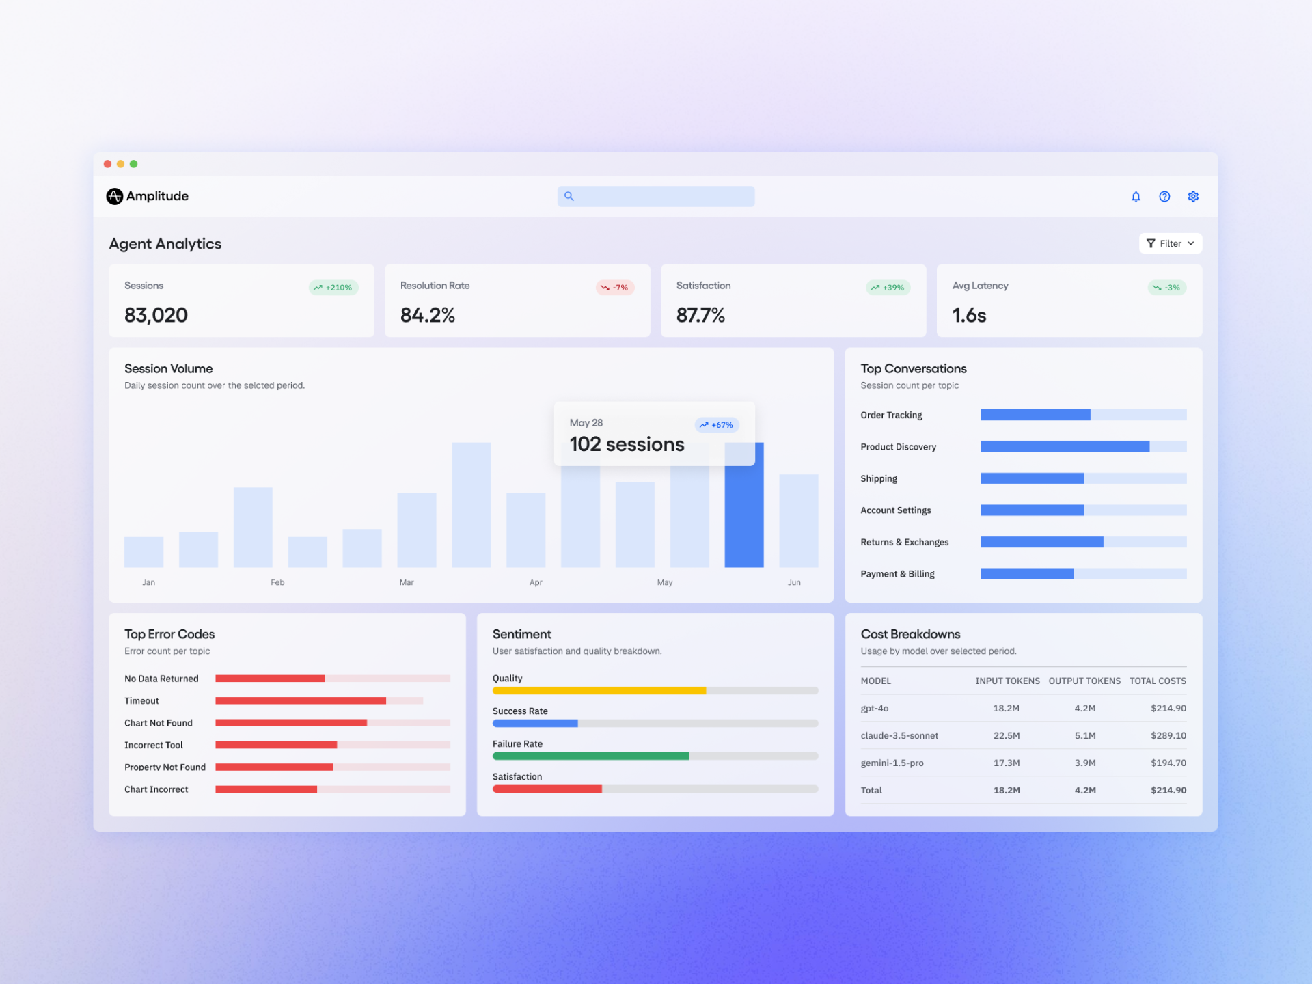This screenshot has height=984, width=1312.
Task: Select the Resolution Rate 84.2% value
Action: (x=428, y=315)
